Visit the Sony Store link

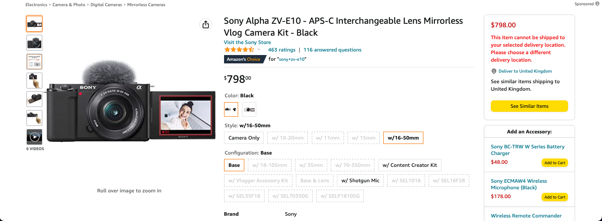tap(247, 42)
